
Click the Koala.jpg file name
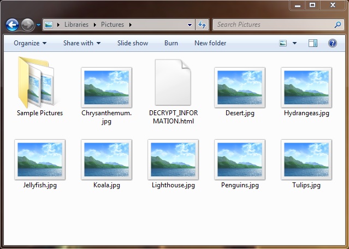click(x=107, y=185)
